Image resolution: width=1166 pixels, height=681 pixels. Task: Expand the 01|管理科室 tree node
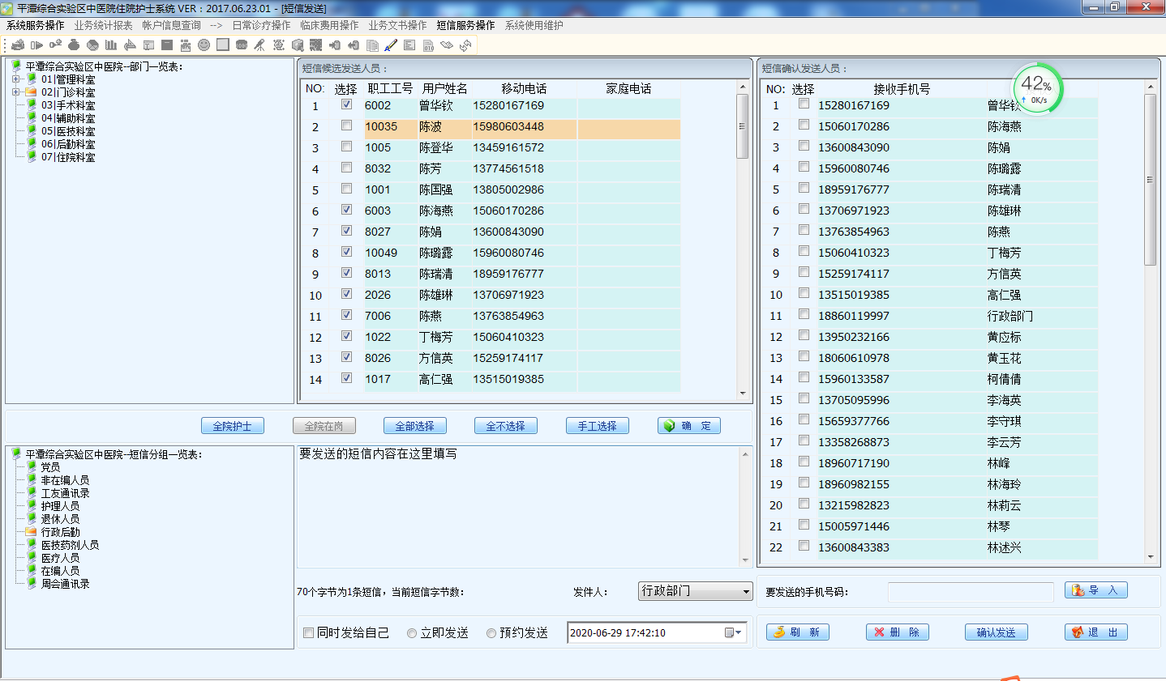[x=16, y=79]
